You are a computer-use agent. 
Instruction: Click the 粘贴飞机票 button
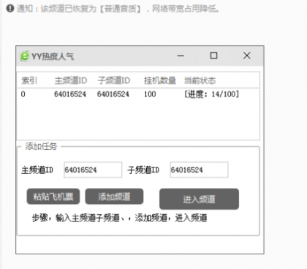(53, 197)
